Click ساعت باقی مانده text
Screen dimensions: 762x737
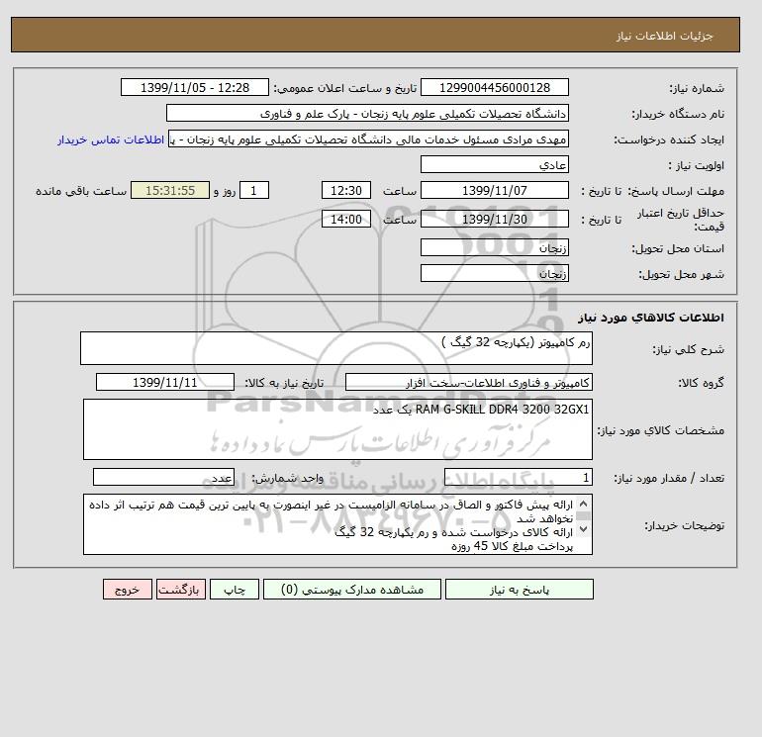tap(81, 191)
